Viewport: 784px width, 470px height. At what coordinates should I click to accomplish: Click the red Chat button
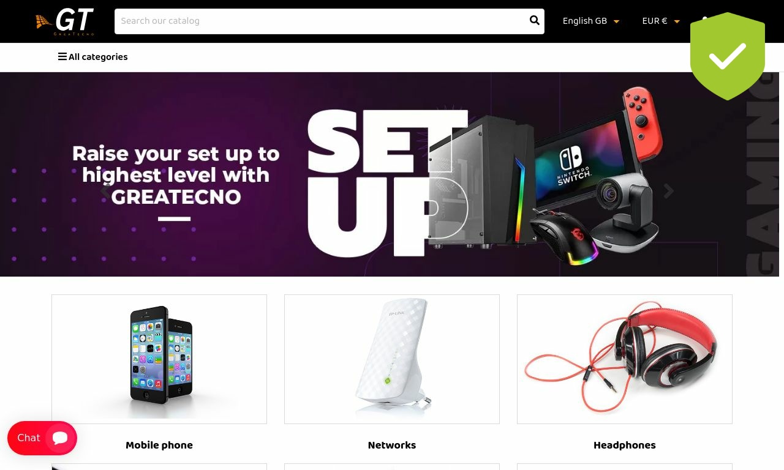coord(42,438)
